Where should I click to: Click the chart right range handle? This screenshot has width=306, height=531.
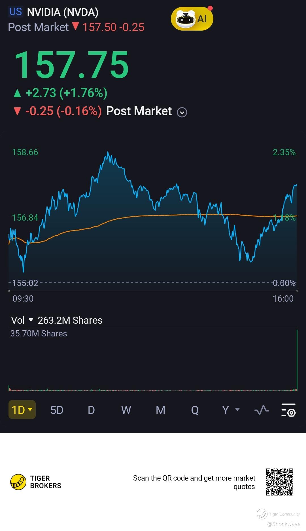point(297,291)
